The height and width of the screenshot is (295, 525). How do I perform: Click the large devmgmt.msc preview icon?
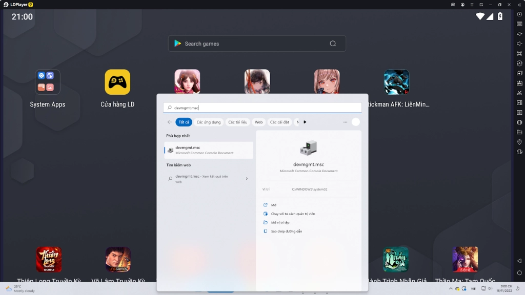pyautogui.click(x=308, y=148)
